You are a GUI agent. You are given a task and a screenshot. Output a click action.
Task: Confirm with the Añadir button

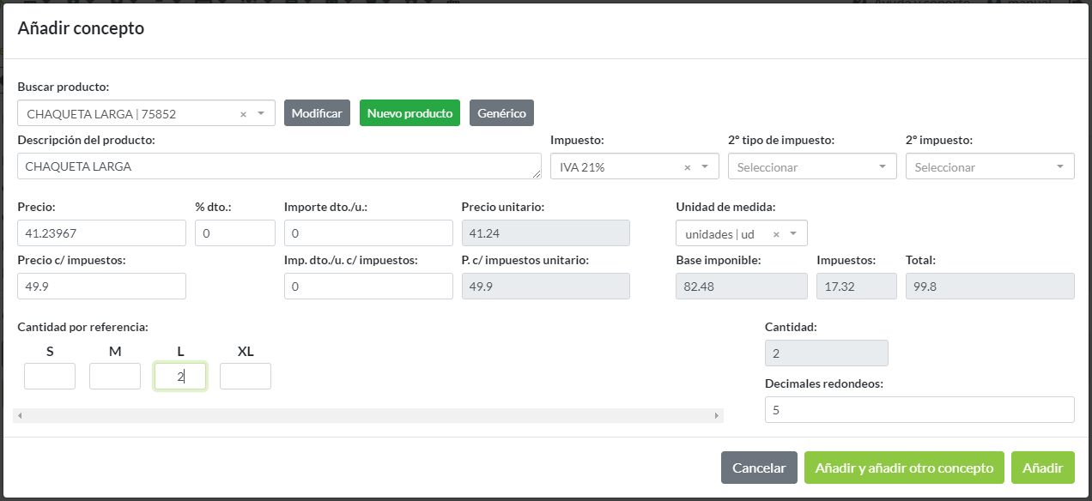click(1042, 468)
